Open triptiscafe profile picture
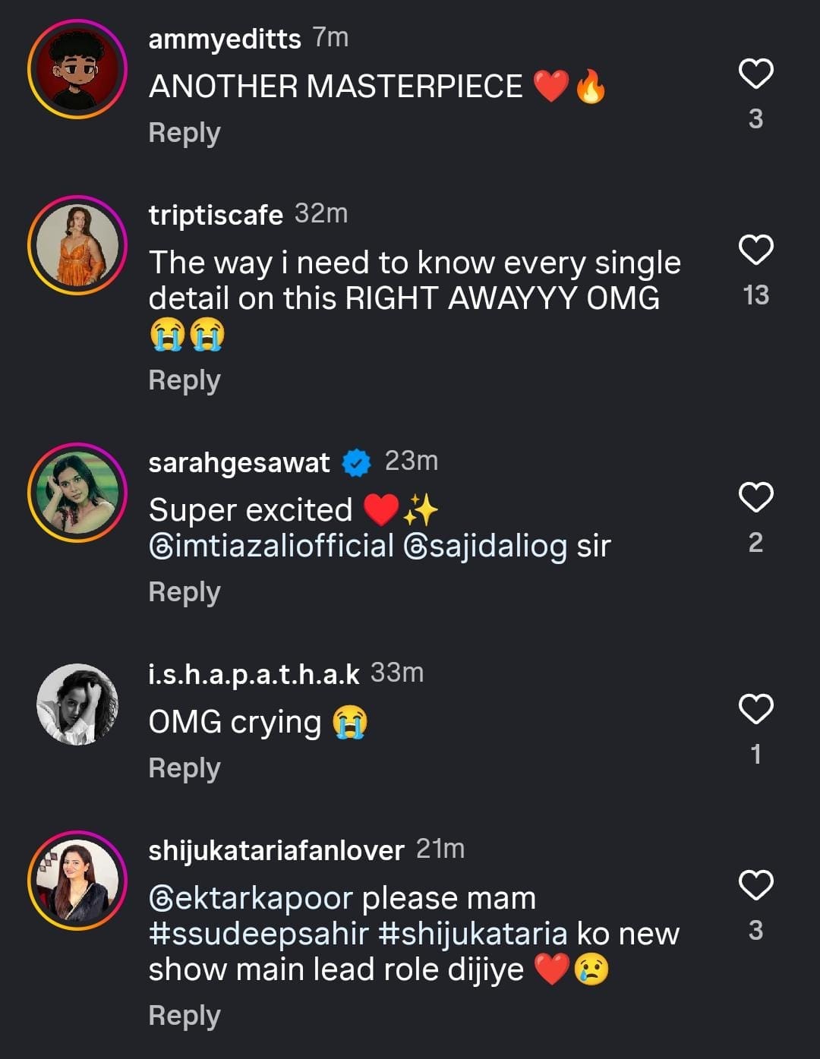This screenshot has height=1059, width=820. click(77, 245)
